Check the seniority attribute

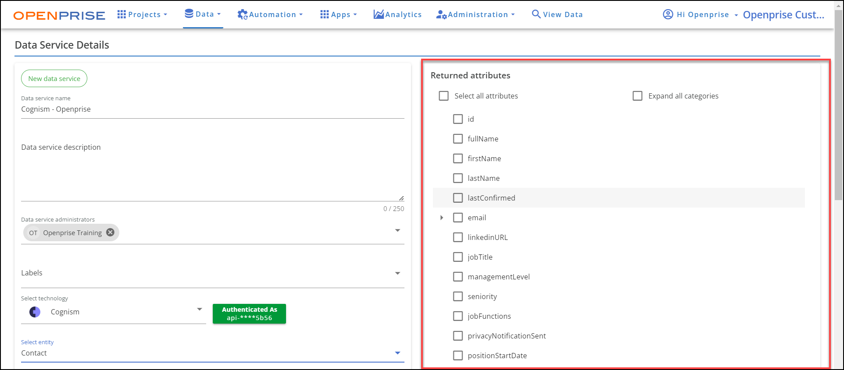(458, 296)
